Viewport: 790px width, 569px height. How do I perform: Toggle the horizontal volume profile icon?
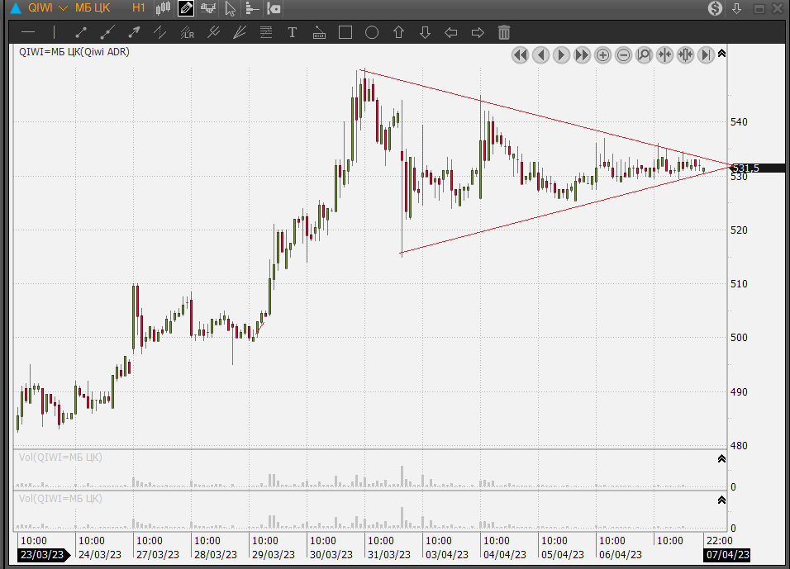point(252,8)
